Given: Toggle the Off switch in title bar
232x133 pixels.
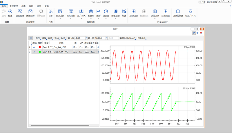Looking at the screenshot, I should point(200,2).
